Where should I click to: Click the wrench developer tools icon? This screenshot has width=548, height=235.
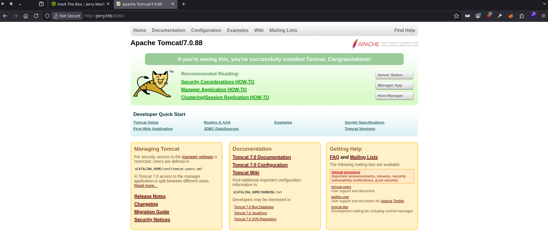coord(500,16)
